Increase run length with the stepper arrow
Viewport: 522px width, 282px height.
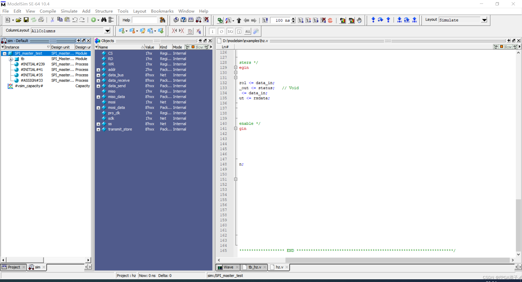click(x=293, y=19)
